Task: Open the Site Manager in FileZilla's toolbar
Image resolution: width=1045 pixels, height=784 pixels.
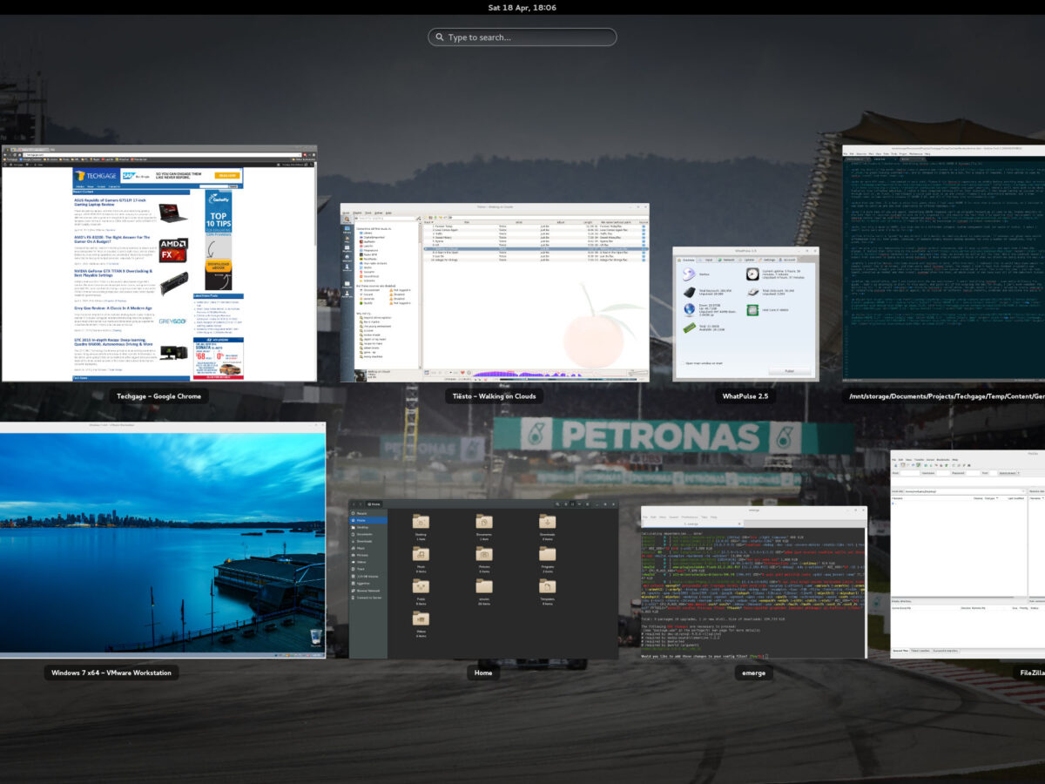Action: (x=895, y=465)
